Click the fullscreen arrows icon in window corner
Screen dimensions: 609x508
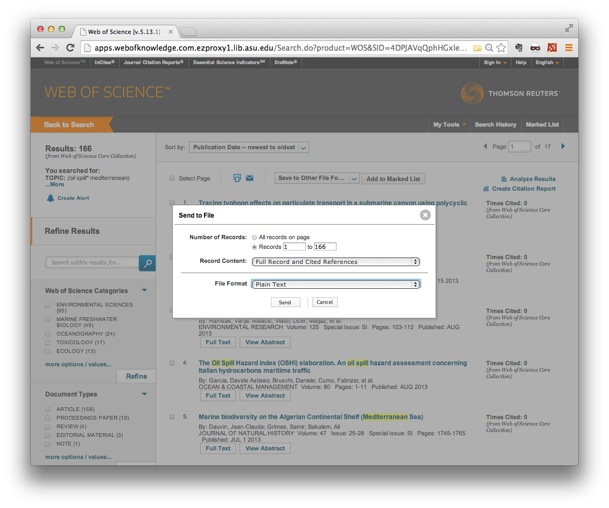[569, 28]
